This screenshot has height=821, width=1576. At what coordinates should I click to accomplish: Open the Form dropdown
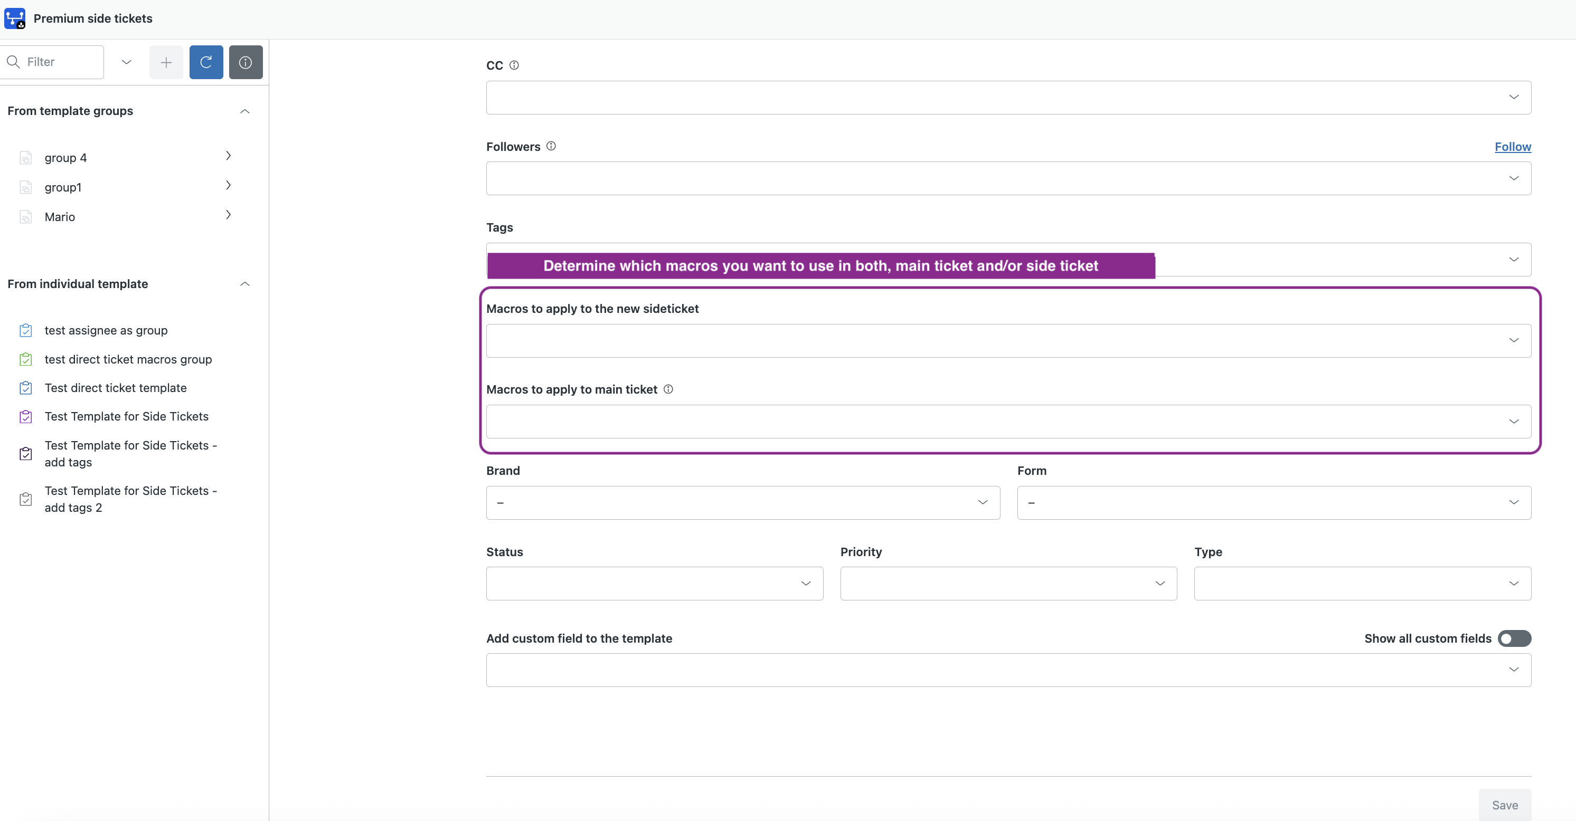pos(1274,502)
